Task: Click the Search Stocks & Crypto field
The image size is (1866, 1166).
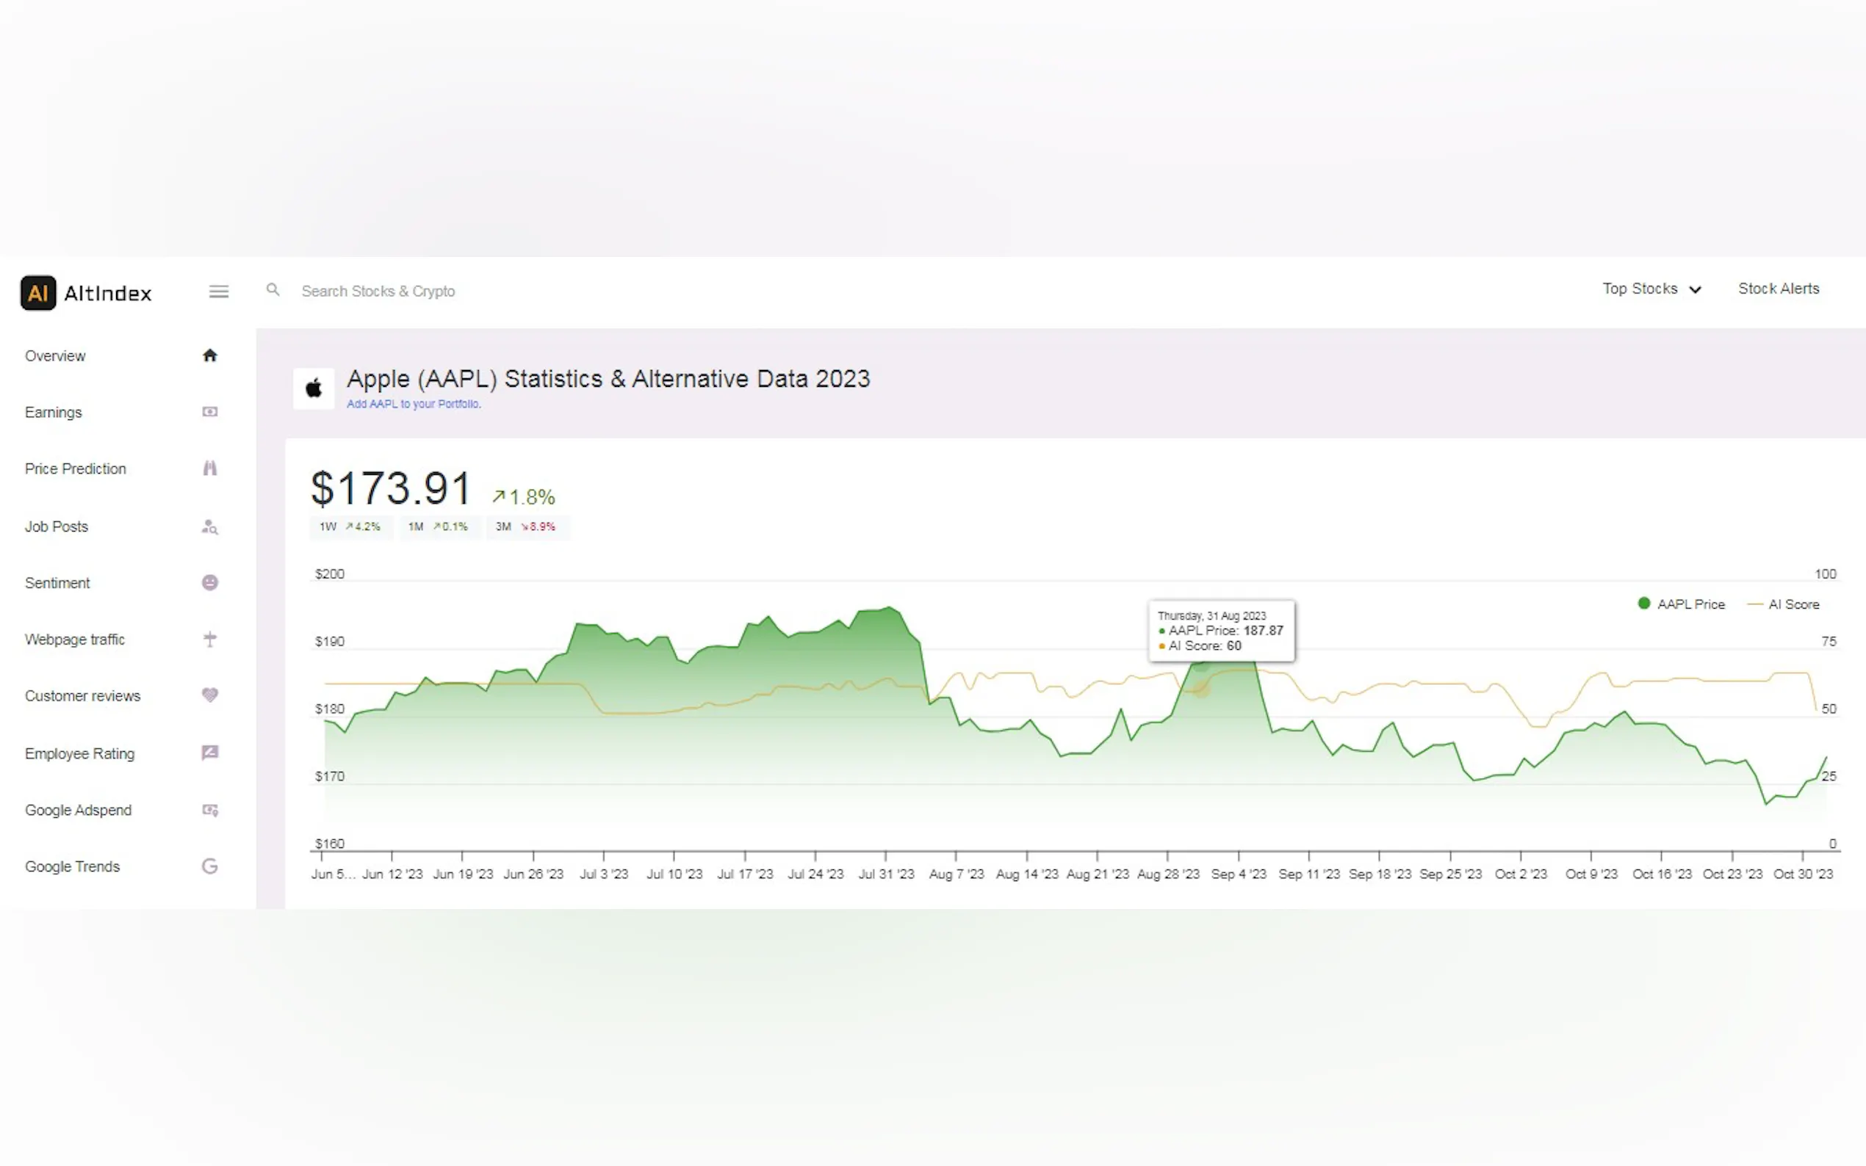Action: 378,291
